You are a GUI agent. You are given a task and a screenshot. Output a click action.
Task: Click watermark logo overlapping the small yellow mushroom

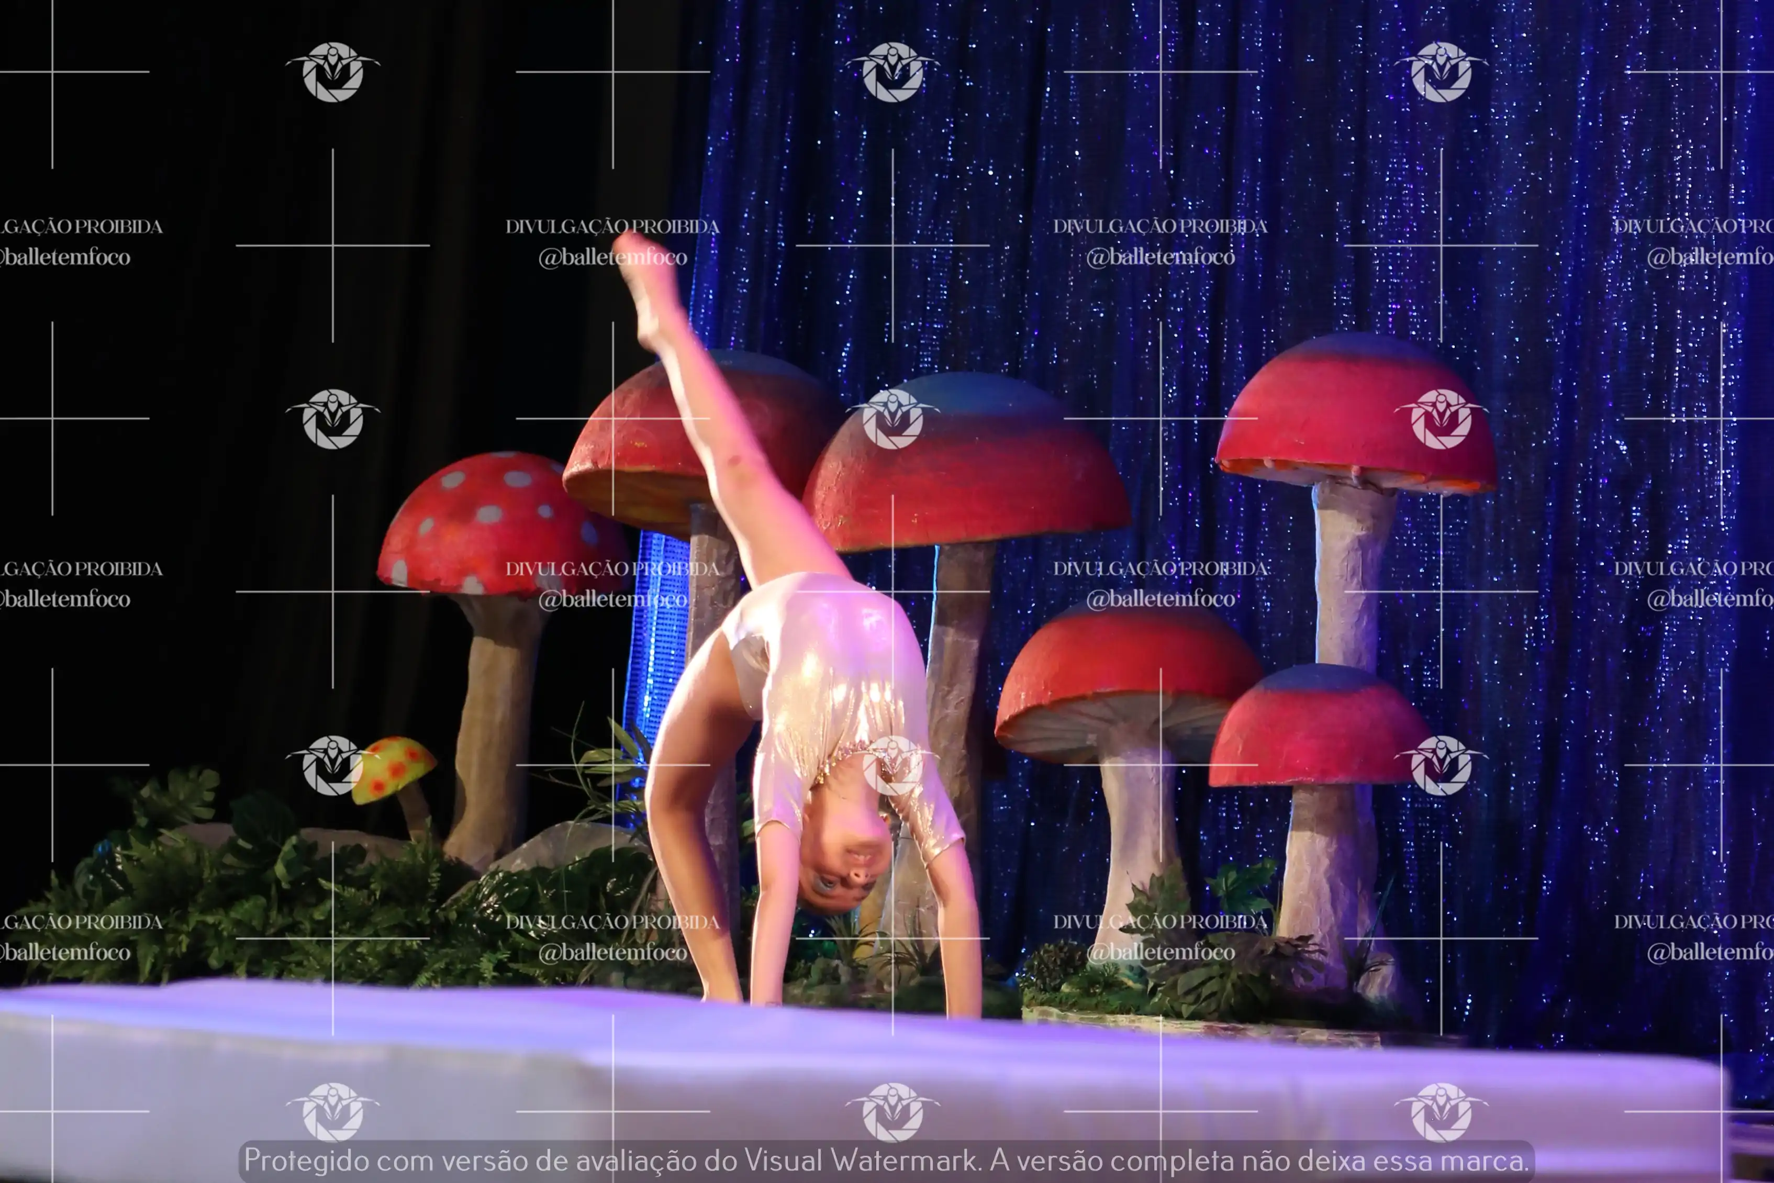pyautogui.click(x=332, y=766)
